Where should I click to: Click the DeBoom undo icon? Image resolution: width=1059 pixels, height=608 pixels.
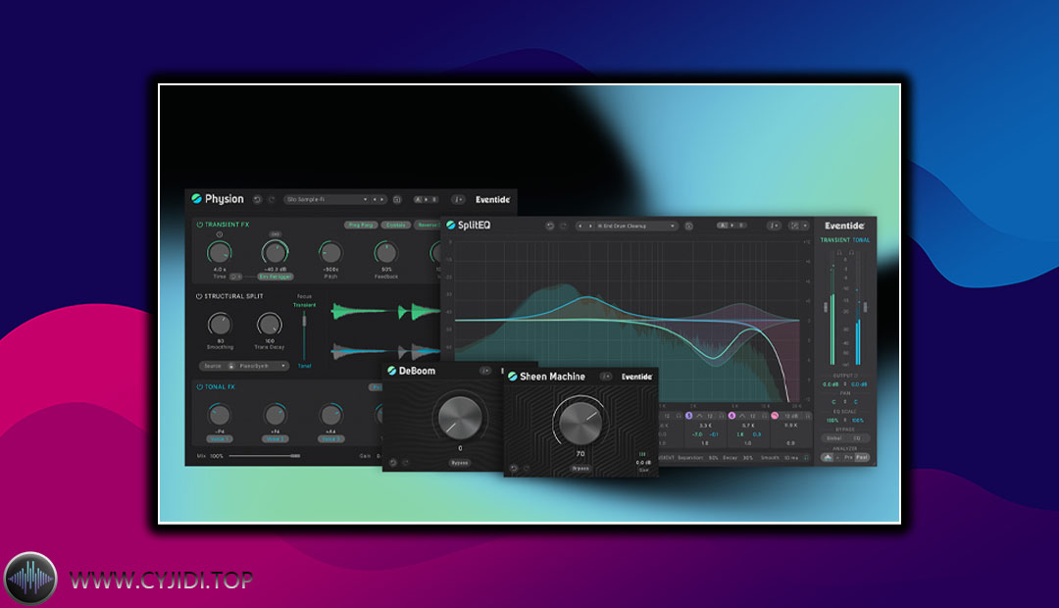pyautogui.click(x=393, y=463)
